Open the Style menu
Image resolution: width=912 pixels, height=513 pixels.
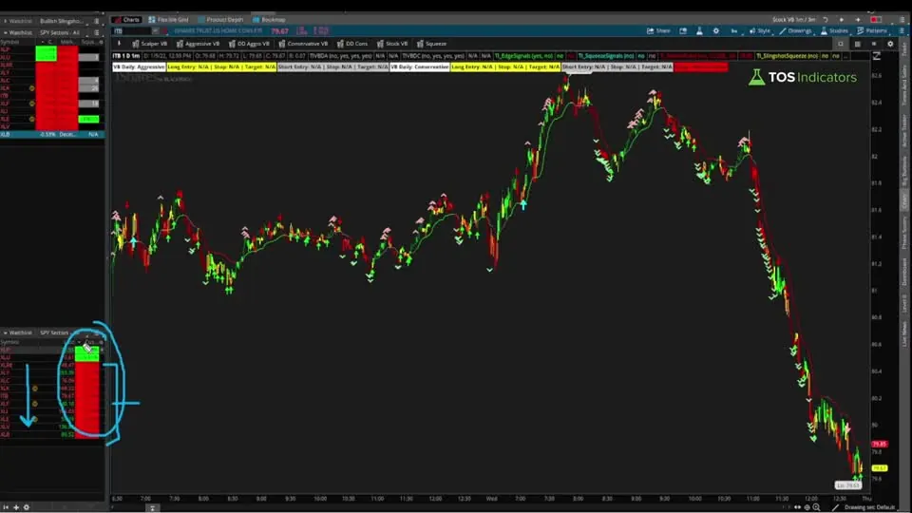(760, 30)
